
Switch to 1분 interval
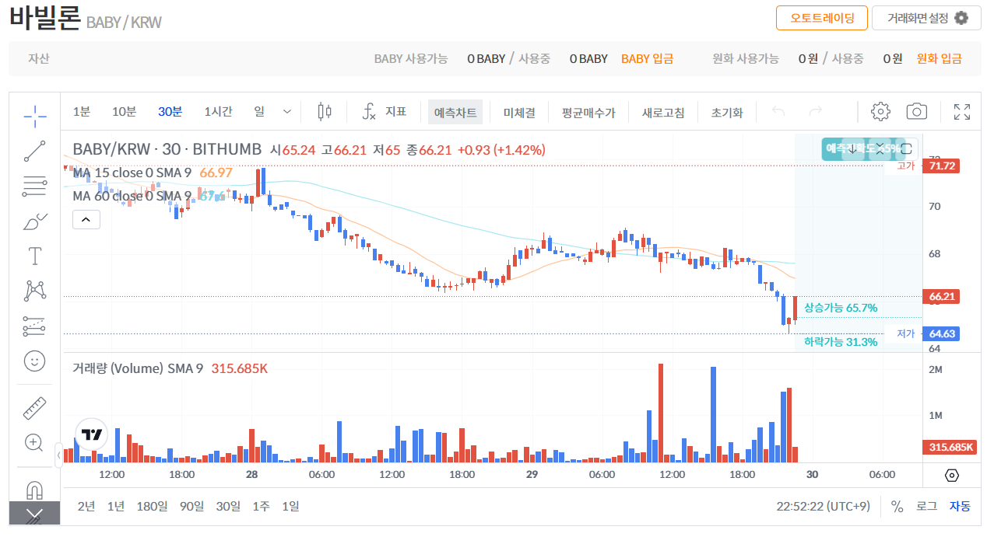82,112
